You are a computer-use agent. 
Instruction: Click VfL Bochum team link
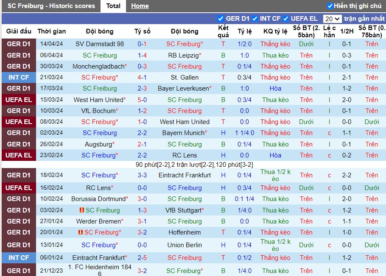[x=99, y=111]
